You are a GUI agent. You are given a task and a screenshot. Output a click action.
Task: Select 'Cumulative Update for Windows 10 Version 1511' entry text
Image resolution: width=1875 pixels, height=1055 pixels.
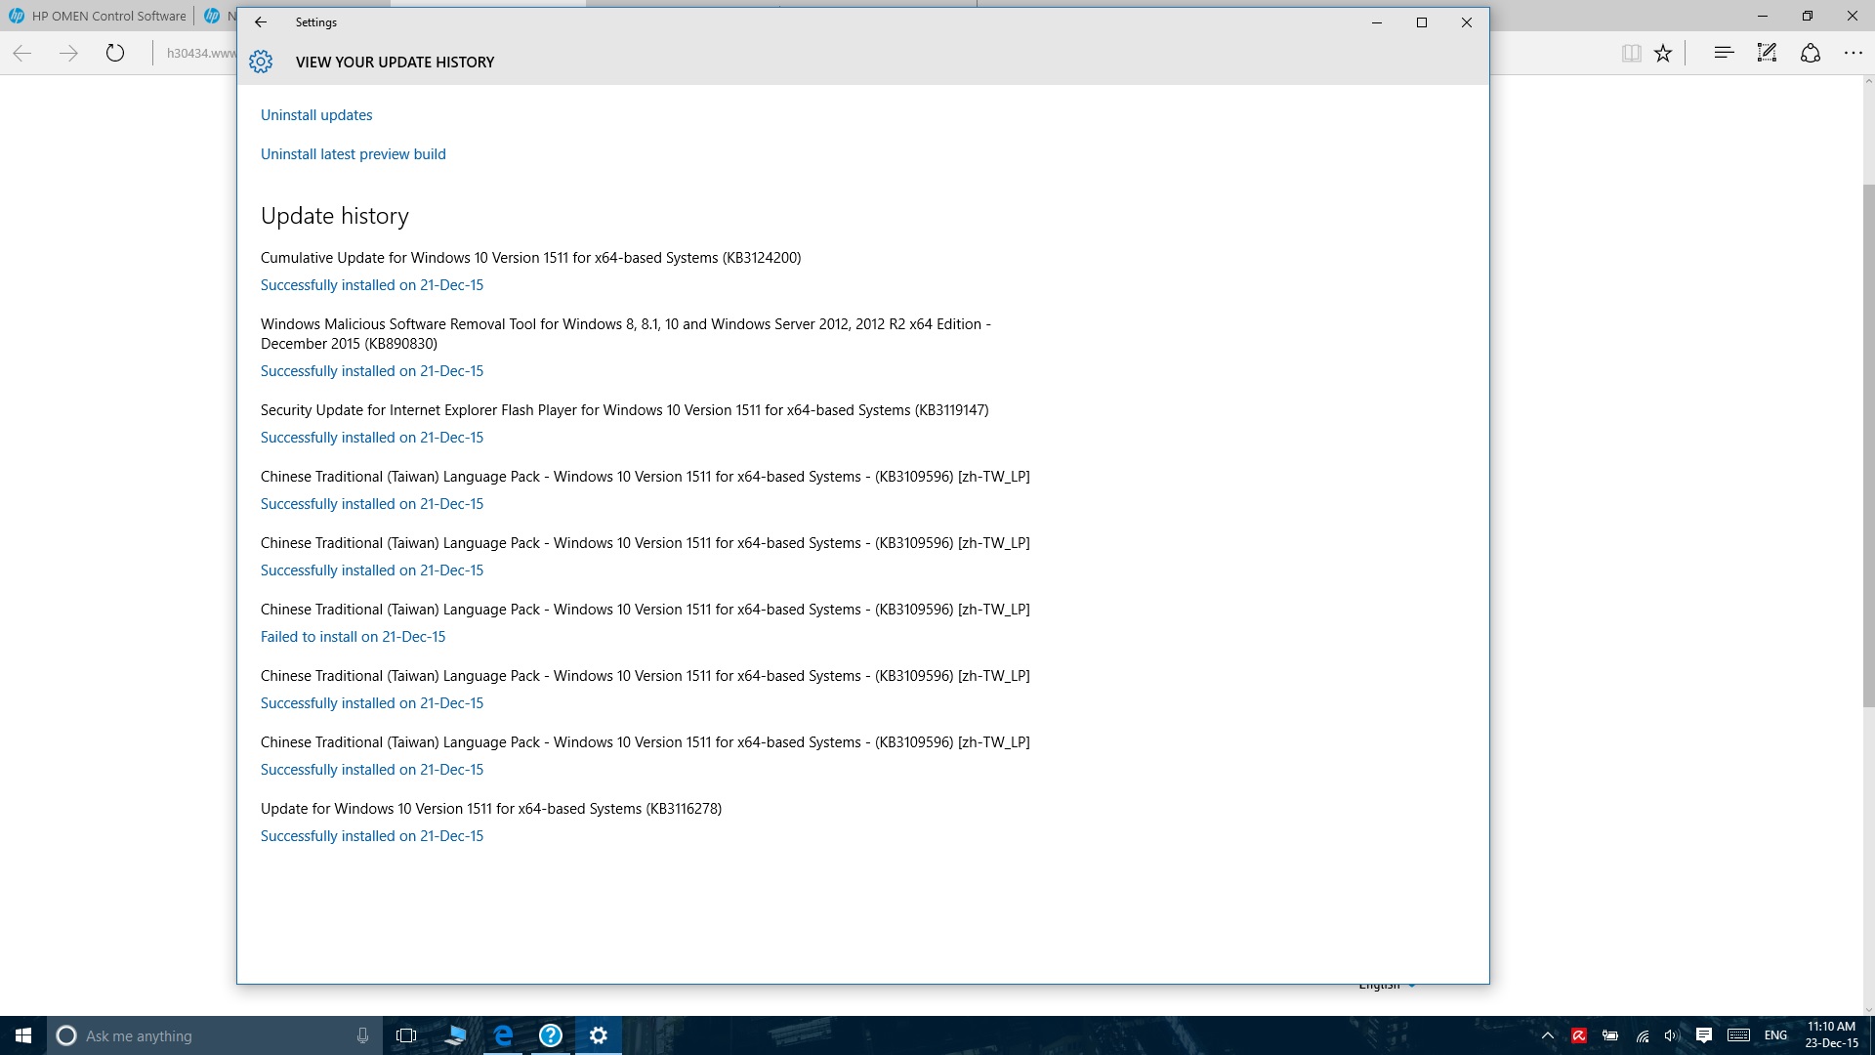pos(531,258)
